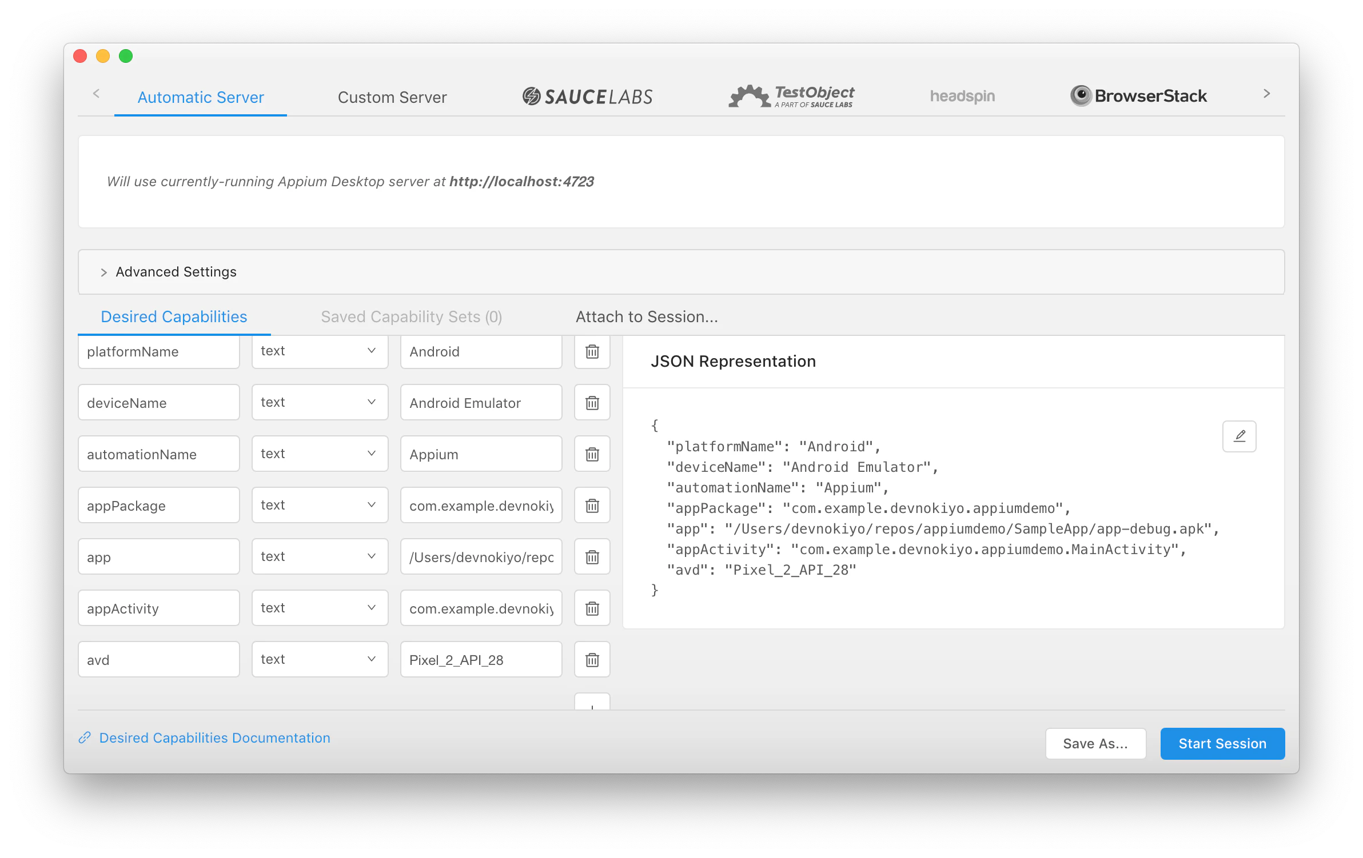Open type dropdown for platformName
This screenshot has height=858, width=1363.
320,351
